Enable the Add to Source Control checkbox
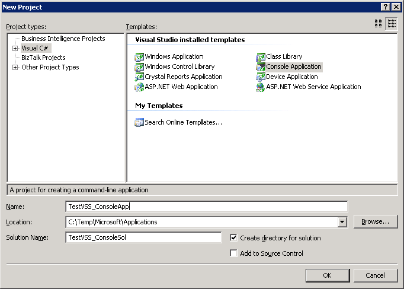Screen dimensions: 404x289 pos(233,253)
